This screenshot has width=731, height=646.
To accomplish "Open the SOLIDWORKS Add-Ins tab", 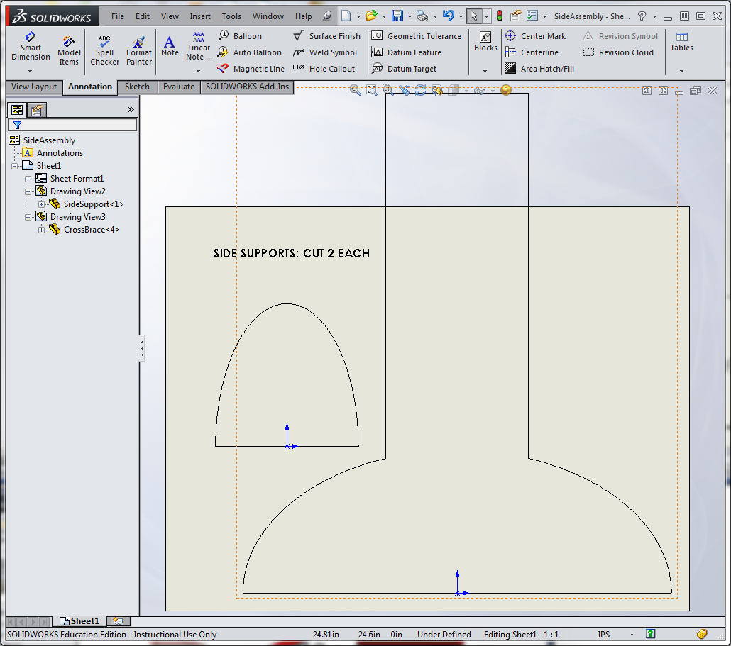I will pyautogui.click(x=247, y=87).
